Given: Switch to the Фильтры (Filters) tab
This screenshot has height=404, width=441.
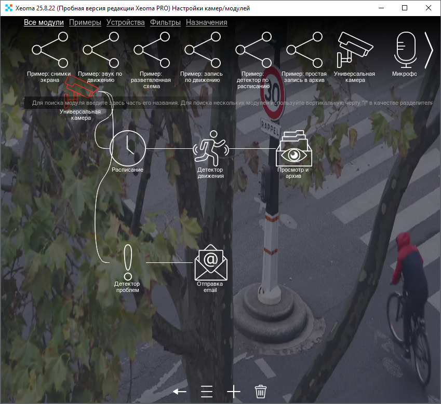Looking at the screenshot, I should click(165, 22).
